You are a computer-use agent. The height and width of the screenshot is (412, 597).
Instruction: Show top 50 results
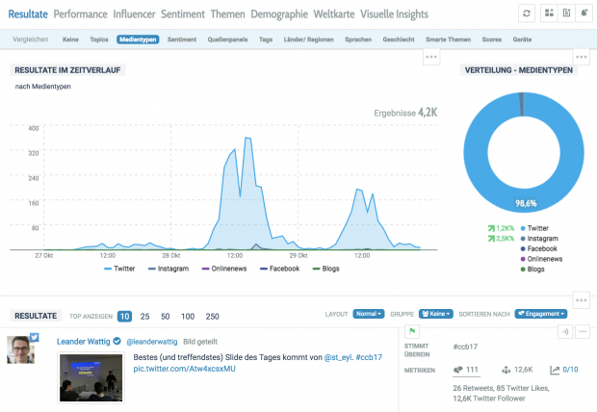click(x=167, y=316)
